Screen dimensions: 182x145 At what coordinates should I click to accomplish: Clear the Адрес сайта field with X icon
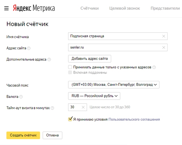coord(164,48)
